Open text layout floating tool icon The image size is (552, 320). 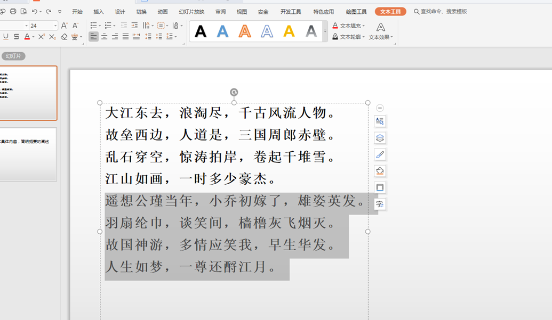(380, 121)
